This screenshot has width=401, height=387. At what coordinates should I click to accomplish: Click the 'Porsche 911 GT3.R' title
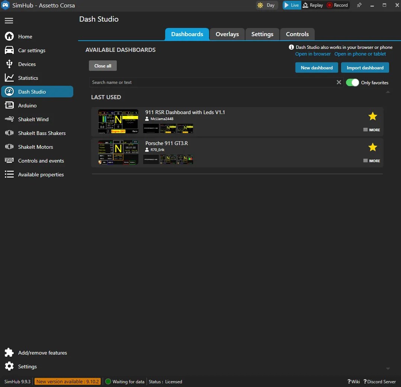click(x=167, y=143)
